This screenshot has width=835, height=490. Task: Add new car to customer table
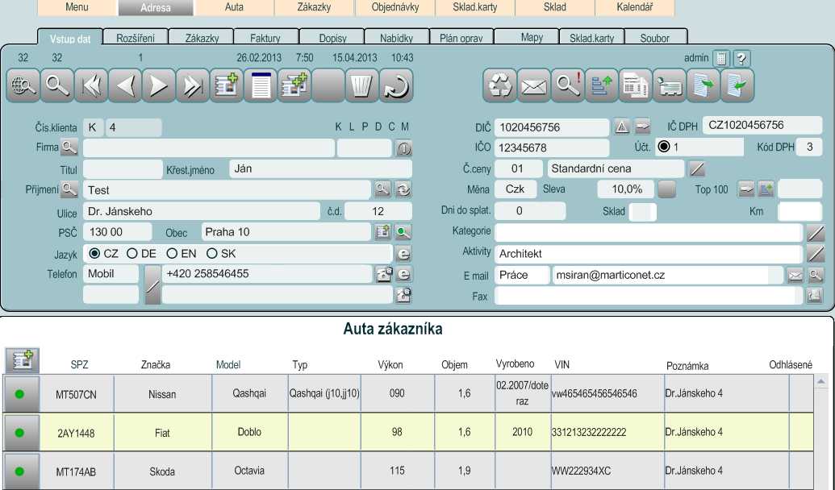23,360
